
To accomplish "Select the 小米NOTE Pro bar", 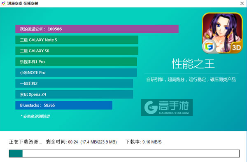I will pyautogui.click(x=76, y=73).
